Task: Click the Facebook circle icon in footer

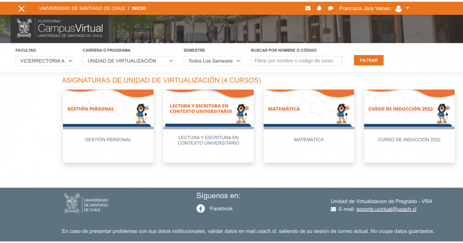Action: coord(200,208)
